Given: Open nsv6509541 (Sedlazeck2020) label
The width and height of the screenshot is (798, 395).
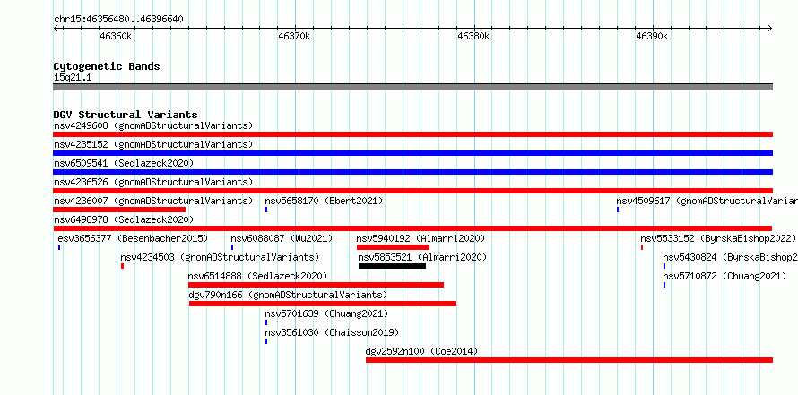Looking at the screenshot, I should [x=124, y=163].
